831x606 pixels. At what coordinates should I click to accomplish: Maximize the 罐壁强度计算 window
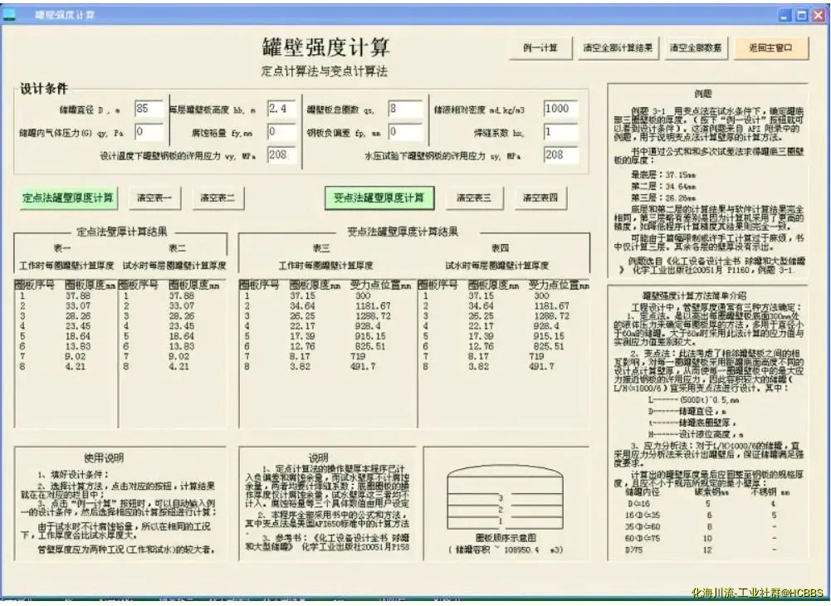tap(802, 16)
